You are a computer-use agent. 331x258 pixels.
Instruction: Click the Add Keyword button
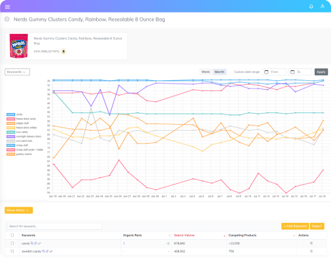295,226
